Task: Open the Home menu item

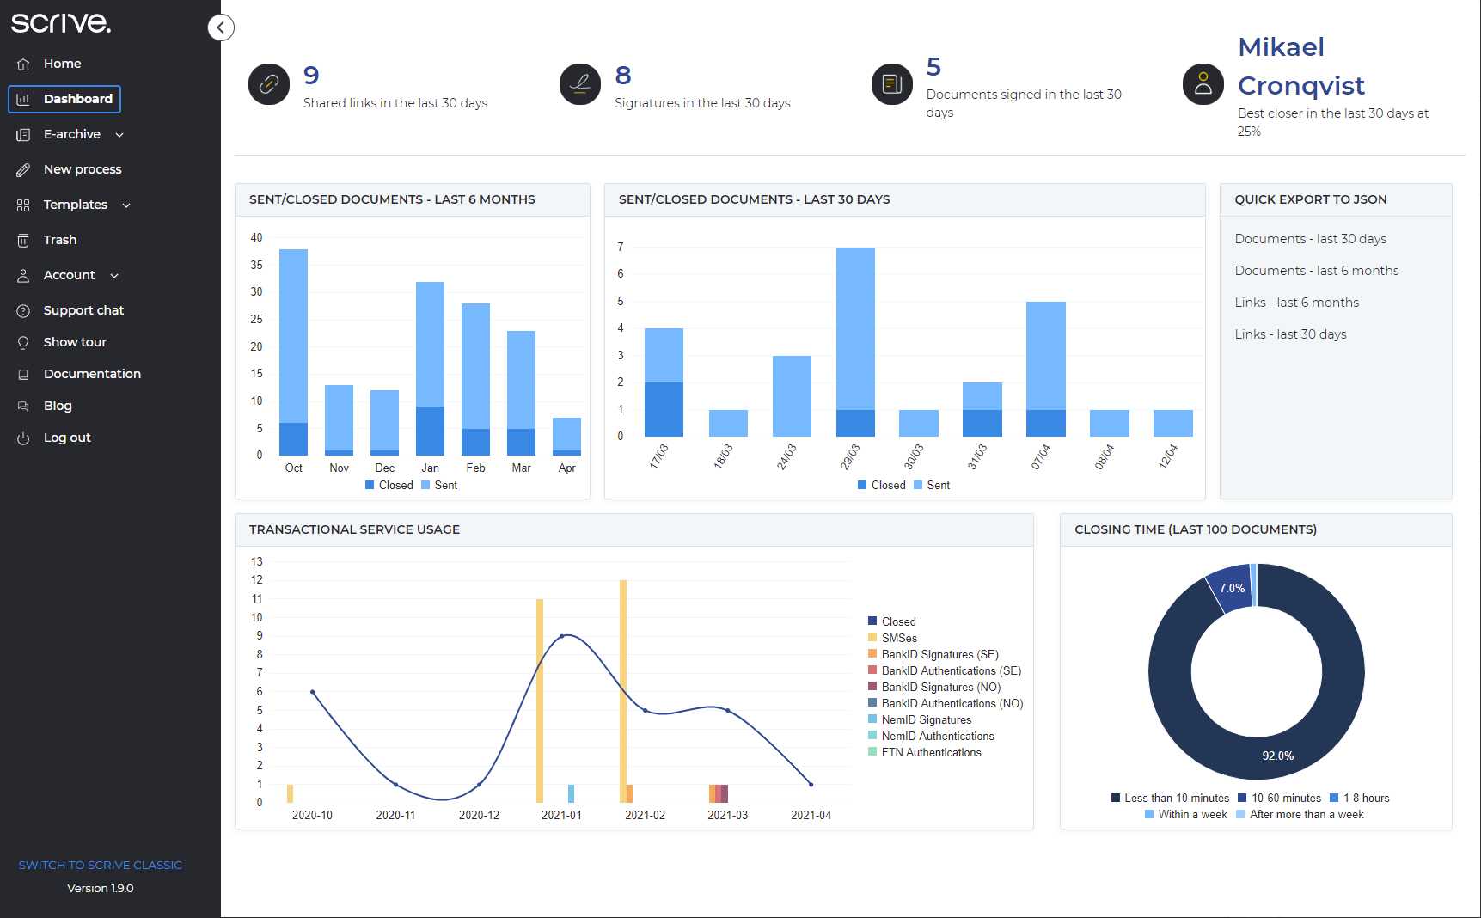Action: [x=63, y=64]
